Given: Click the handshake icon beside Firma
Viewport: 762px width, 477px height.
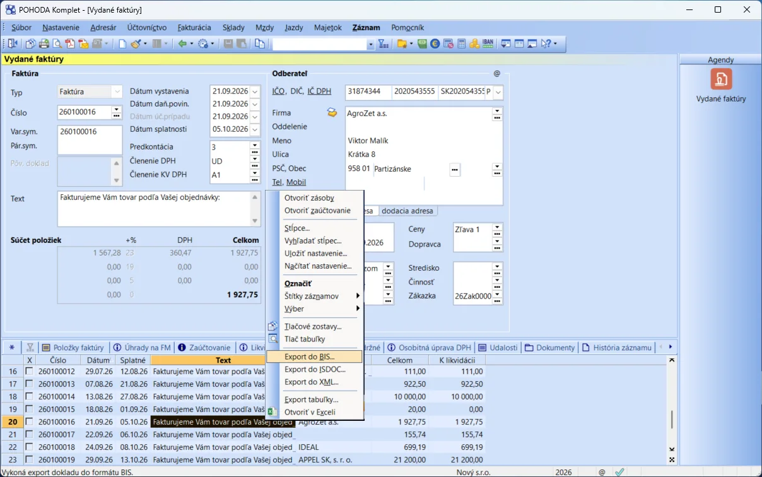Looking at the screenshot, I should (x=332, y=112).
